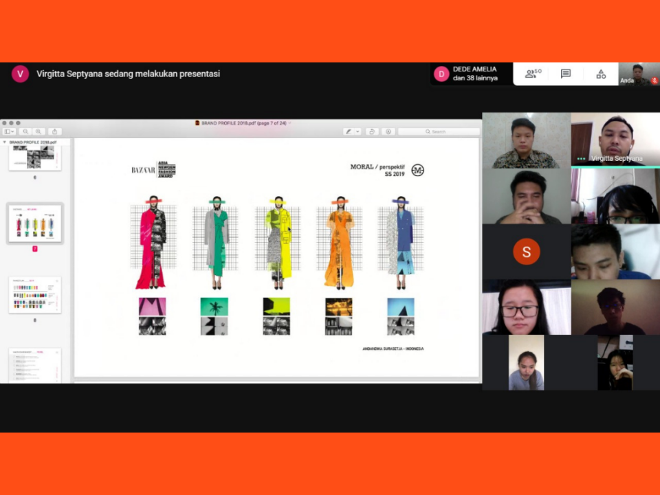This screenshot has width=660, height=495.
Task: Click the Share icon in Preview toolbar
Action: pos(55,132)
